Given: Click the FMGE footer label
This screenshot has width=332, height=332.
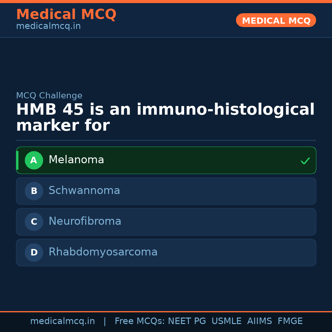Looking at the screenshot, I should pos(290,321).
